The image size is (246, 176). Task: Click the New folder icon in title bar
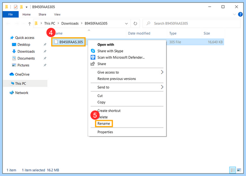click(21, 7)
